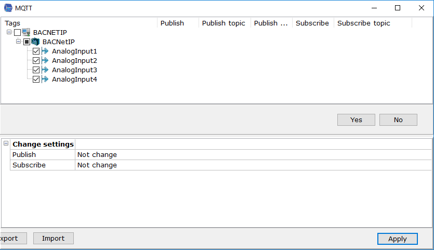
Task: Click the Export button
Action: 14,239
